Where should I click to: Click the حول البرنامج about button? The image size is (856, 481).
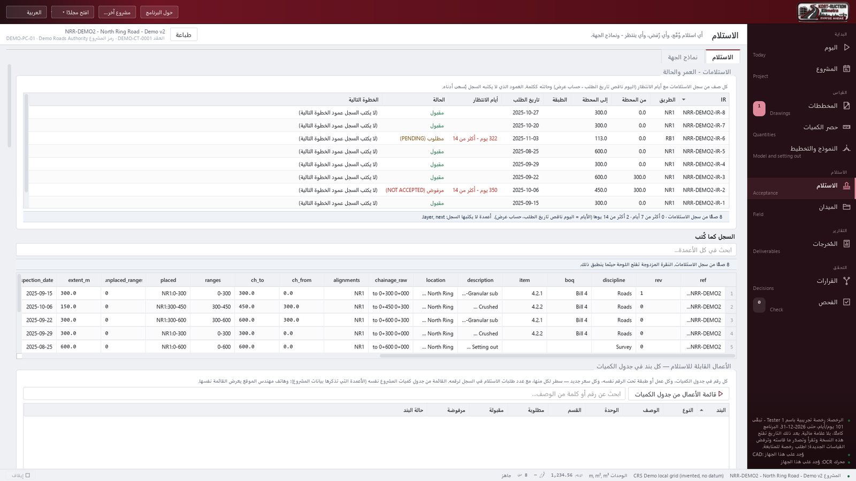(159, 12)
